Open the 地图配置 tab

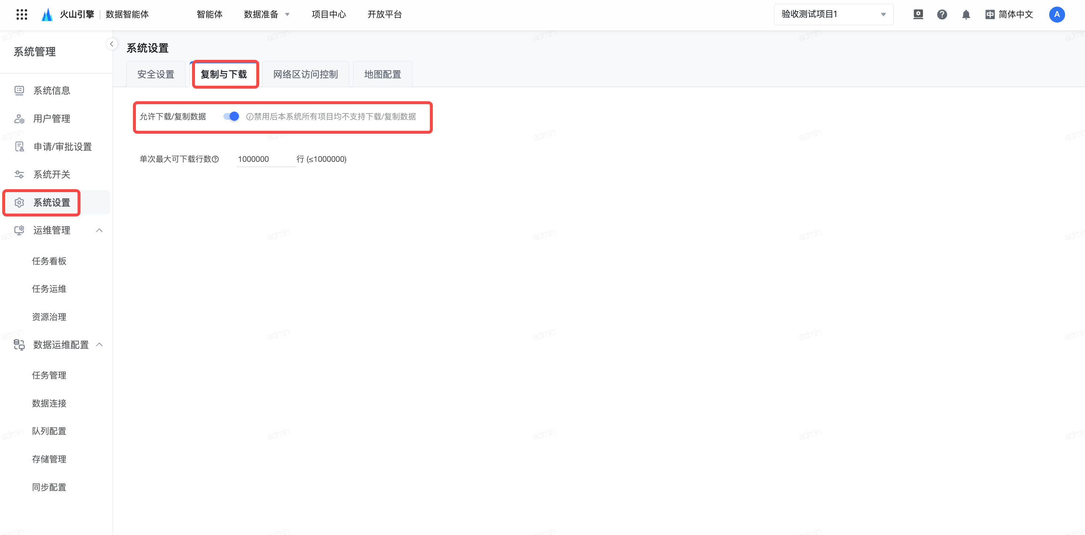pyautogui.click(x=382, y=75)
